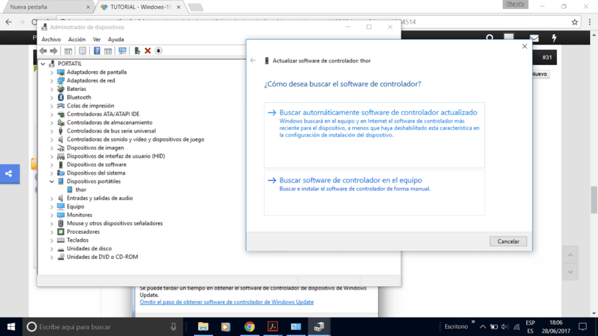Click the Back arrow in Device Manager toolbar
598x336 pixels.
point(43,50)
